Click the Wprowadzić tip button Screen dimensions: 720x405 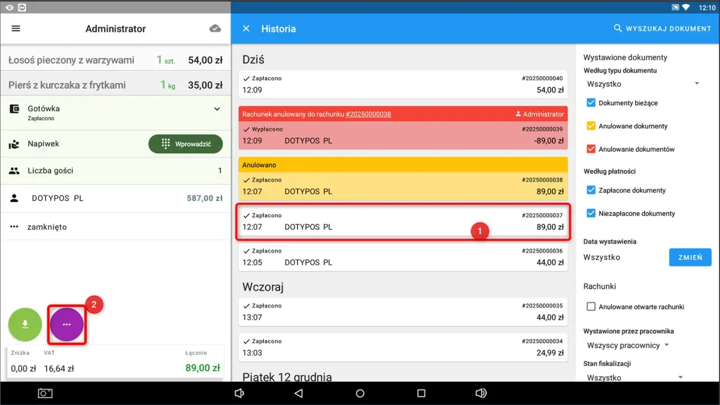186,144
